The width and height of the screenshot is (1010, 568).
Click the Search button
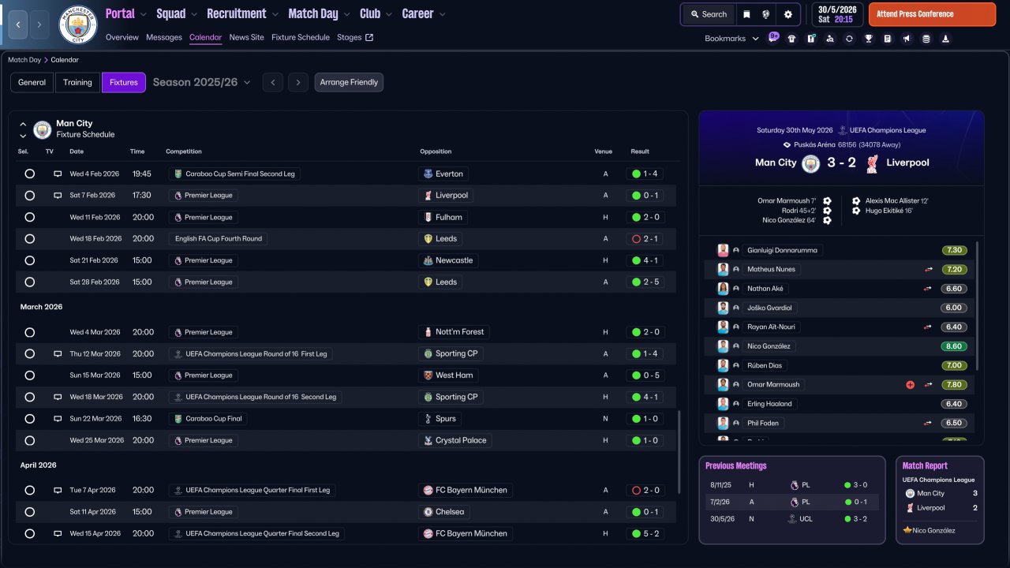(x=709, y=14)
